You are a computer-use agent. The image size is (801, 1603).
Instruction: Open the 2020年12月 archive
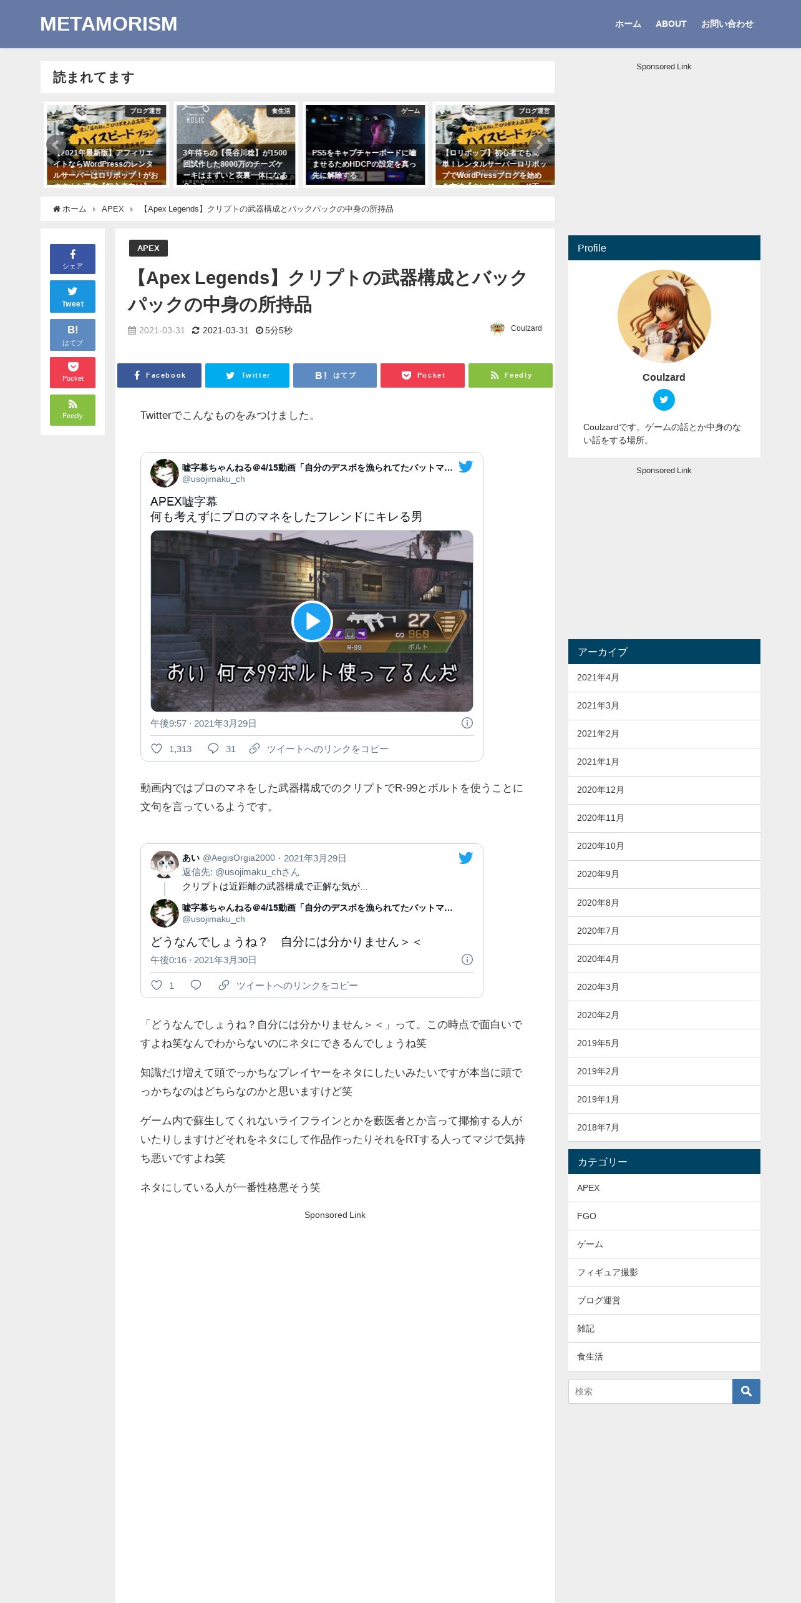pyautogui.click(x=664, y=790)
